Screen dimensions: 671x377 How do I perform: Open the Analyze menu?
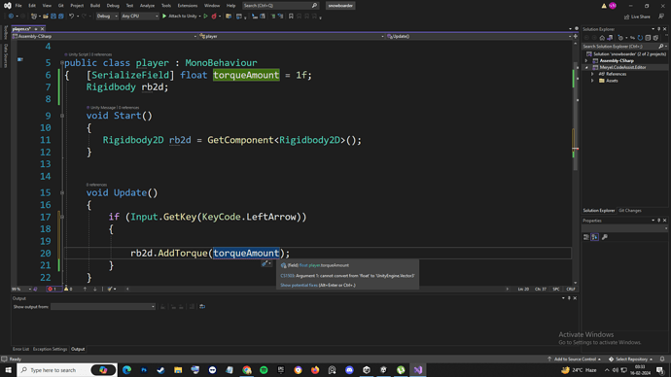click(147, 6)
